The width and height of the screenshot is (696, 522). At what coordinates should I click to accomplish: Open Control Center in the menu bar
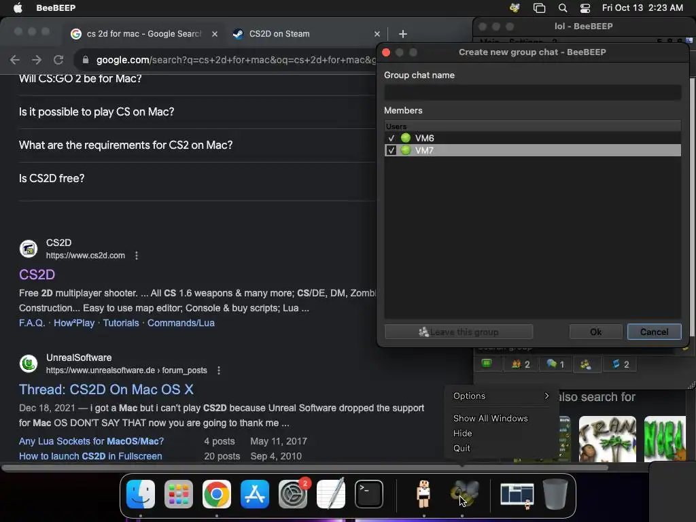[x=585, y=8]
